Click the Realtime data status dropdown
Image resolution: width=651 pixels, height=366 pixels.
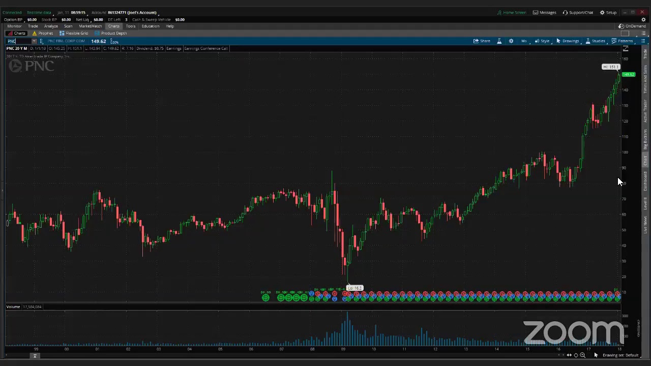coord(40,12)
